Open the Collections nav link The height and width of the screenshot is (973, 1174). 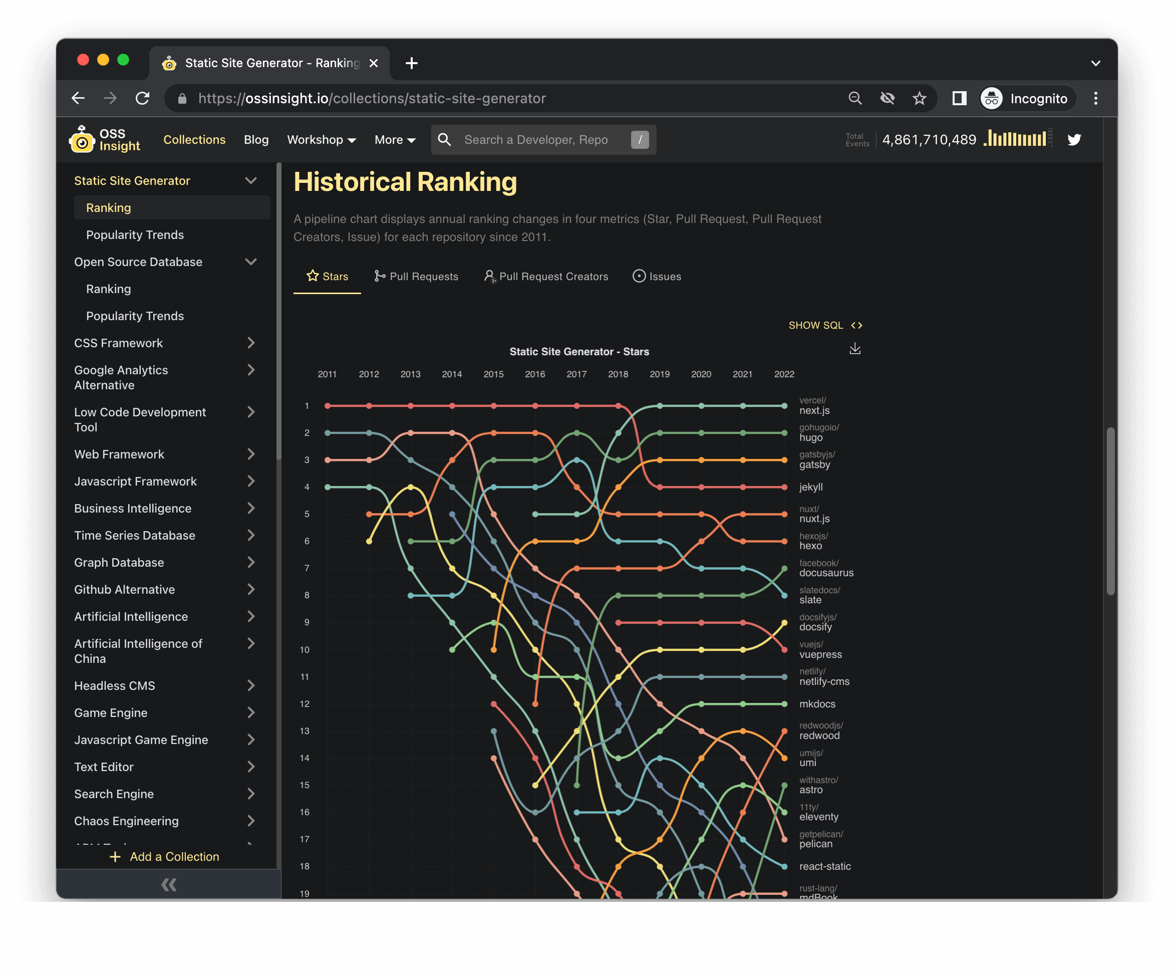click(x=194, y=139)
